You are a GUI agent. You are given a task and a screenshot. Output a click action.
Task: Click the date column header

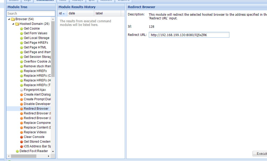[81, 13]
